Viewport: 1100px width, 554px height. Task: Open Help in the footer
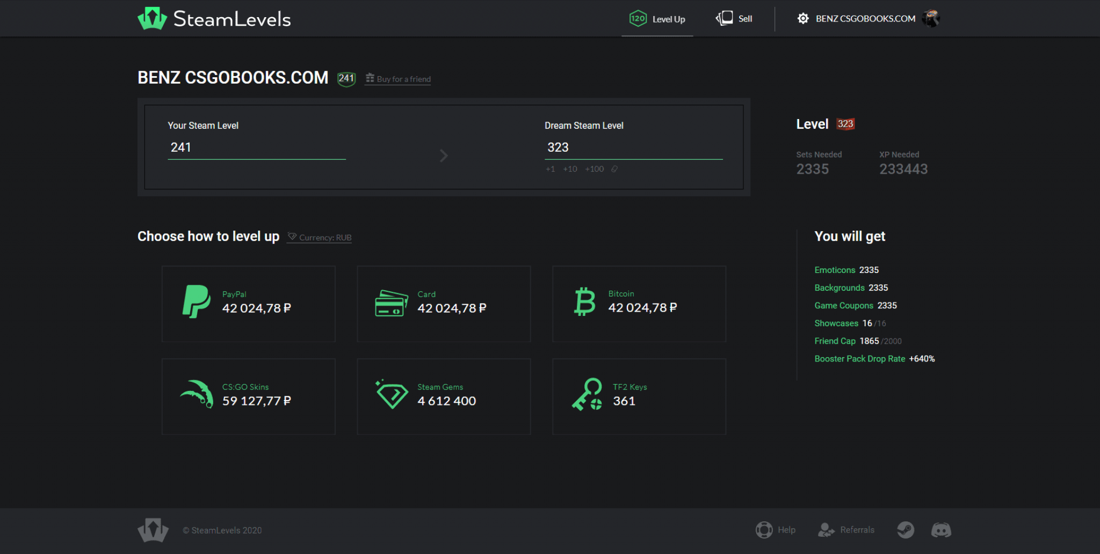pos(776,530)
